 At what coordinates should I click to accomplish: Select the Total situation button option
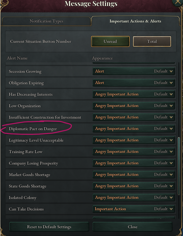click(152, 41)
